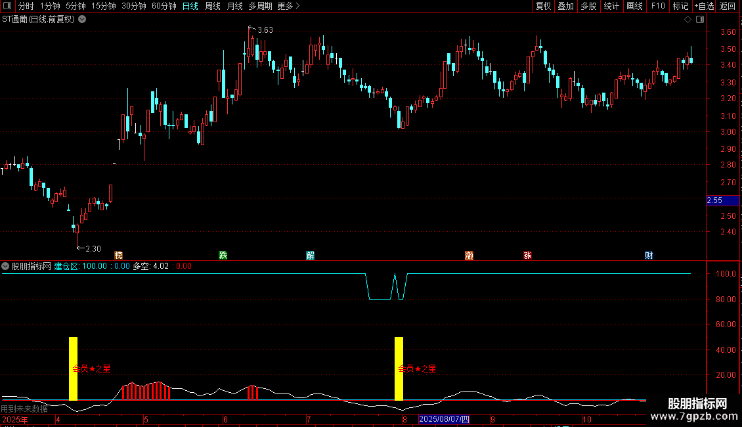Switch to 周线 weekly chart tab
Viewport: 742px width, 427px height.
(213, 6)
